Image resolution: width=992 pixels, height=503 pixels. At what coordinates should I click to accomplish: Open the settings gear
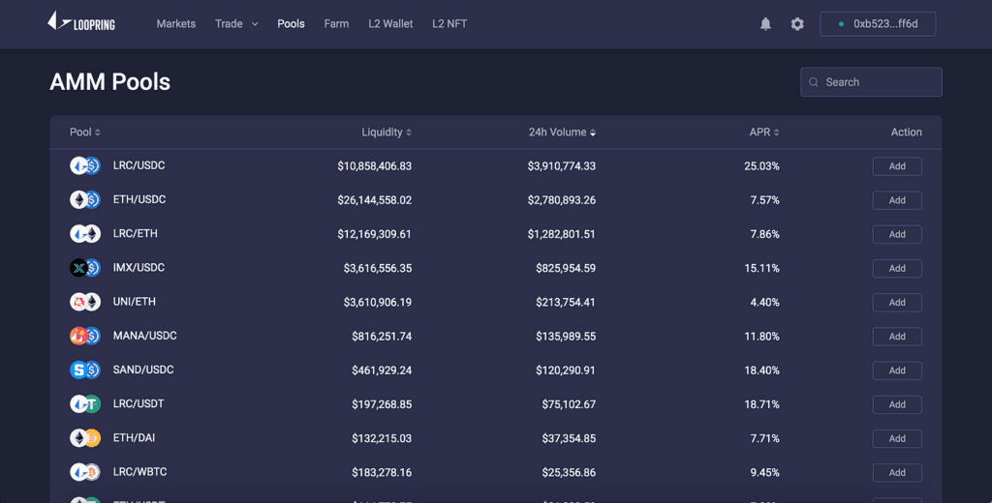[797, 24]
